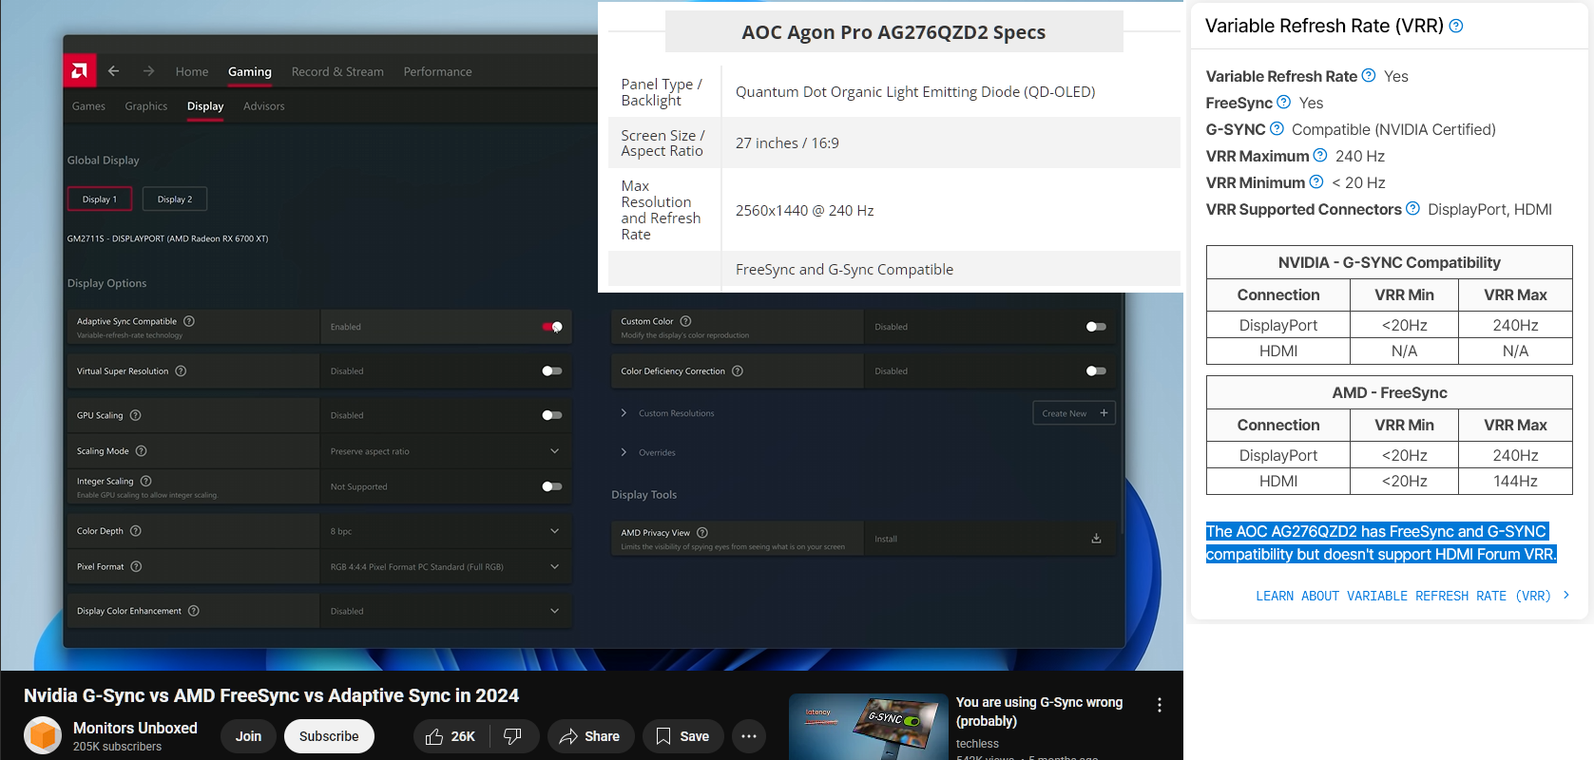Open help icon beside Scaling Mode
The image size is (1594, 760).
pos(141,450)
